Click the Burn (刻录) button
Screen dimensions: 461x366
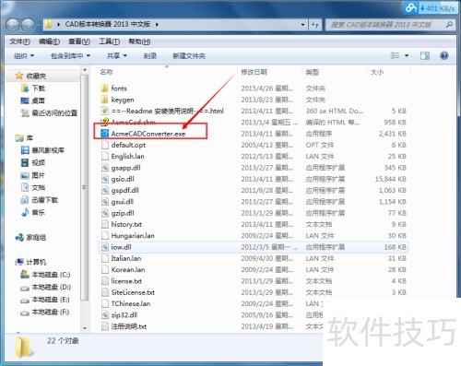point(150,55)
